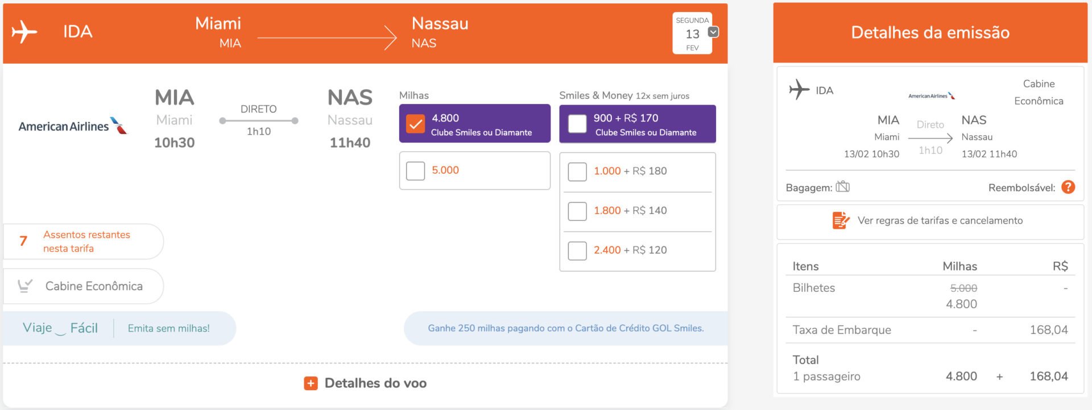Uncheck the 4.800 miles Clube Smiles option

[x=416, y=124]
